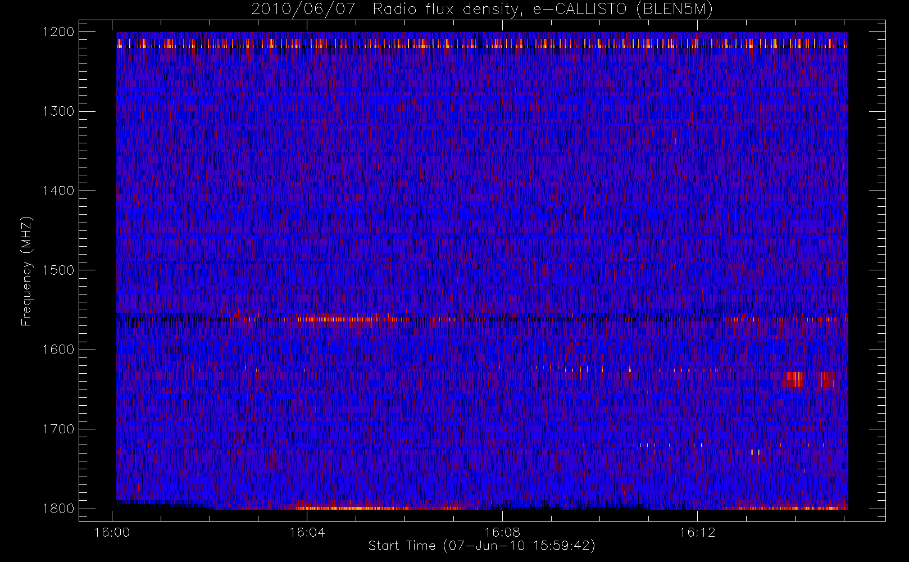
Task: Click the 1600 frequency tick label
Action: (x=58, y=350)
